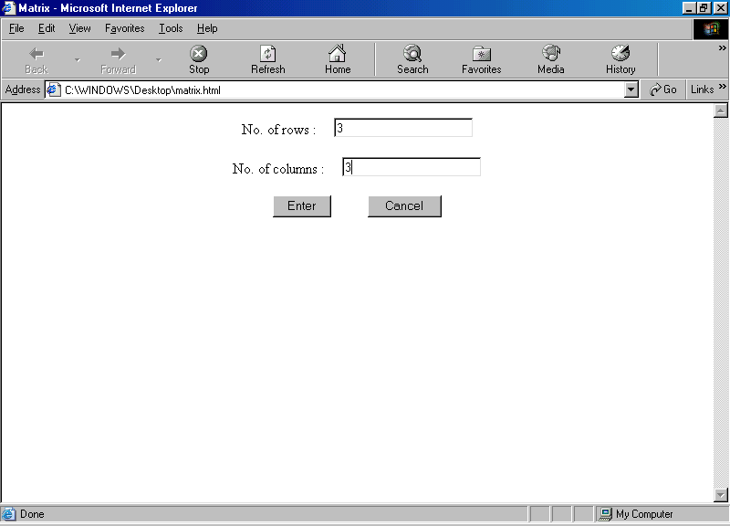Click the 'My Computer' status text

click(x=644, y=514)
